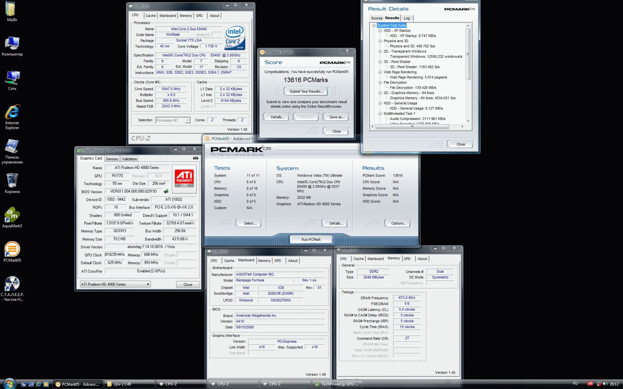The width and height of the screenshot is (623, 389).
Task: Collapse 2D - Transparent Windows node
Action: click(380, 52)
